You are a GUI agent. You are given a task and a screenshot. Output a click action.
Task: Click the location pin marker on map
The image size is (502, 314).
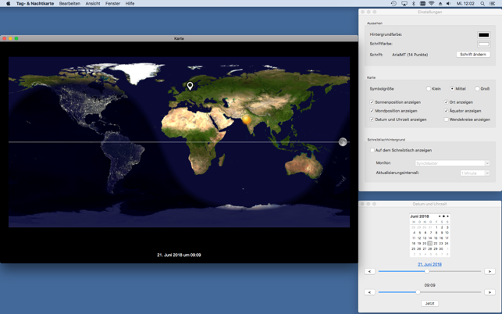pyautogui.click(x=190, y=86)
